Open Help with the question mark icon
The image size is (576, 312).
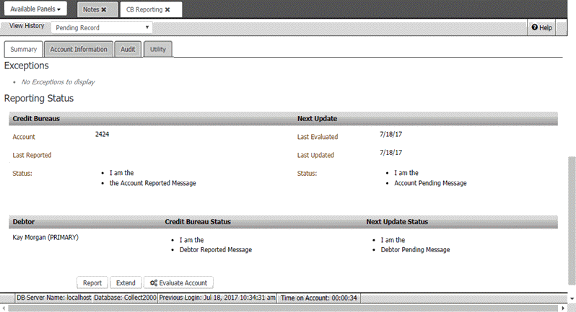click(541, 27)
